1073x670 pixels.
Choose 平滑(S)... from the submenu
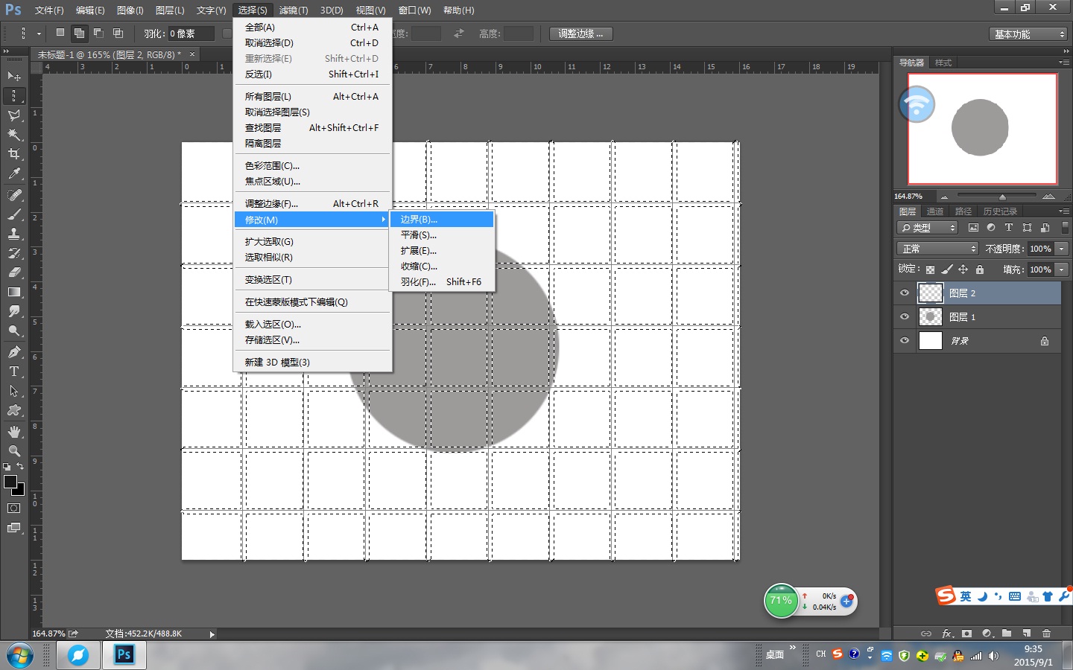[442, 235]
